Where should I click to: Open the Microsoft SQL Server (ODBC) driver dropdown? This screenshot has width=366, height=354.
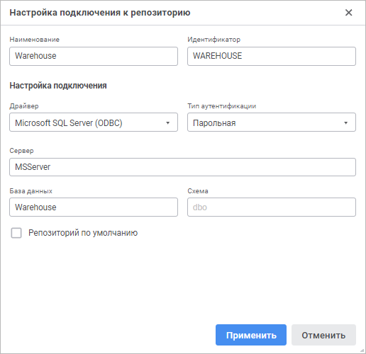tap(94, 122)
